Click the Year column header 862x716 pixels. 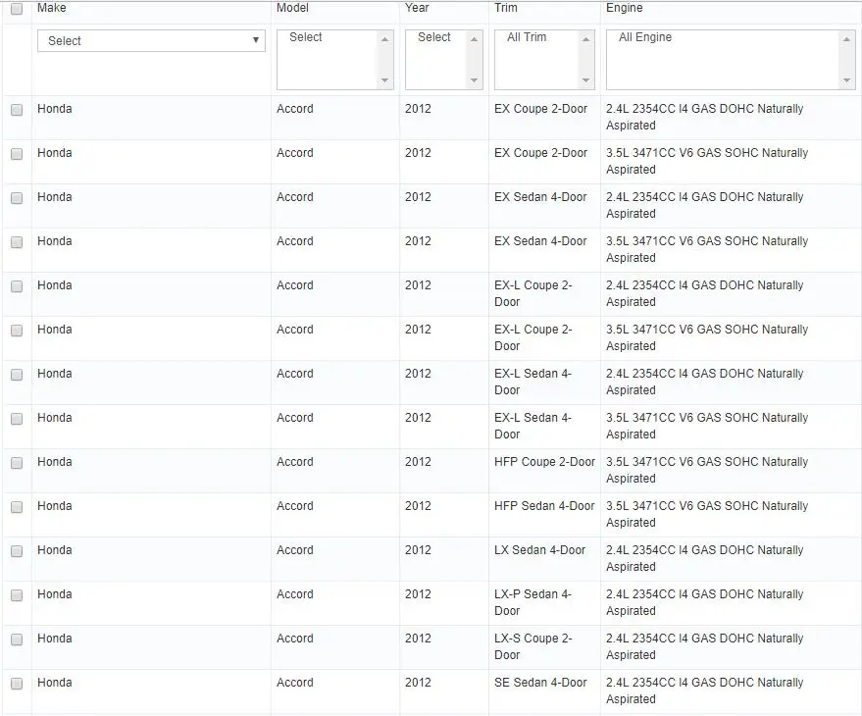pyautogui.click(x=417, y=8)
